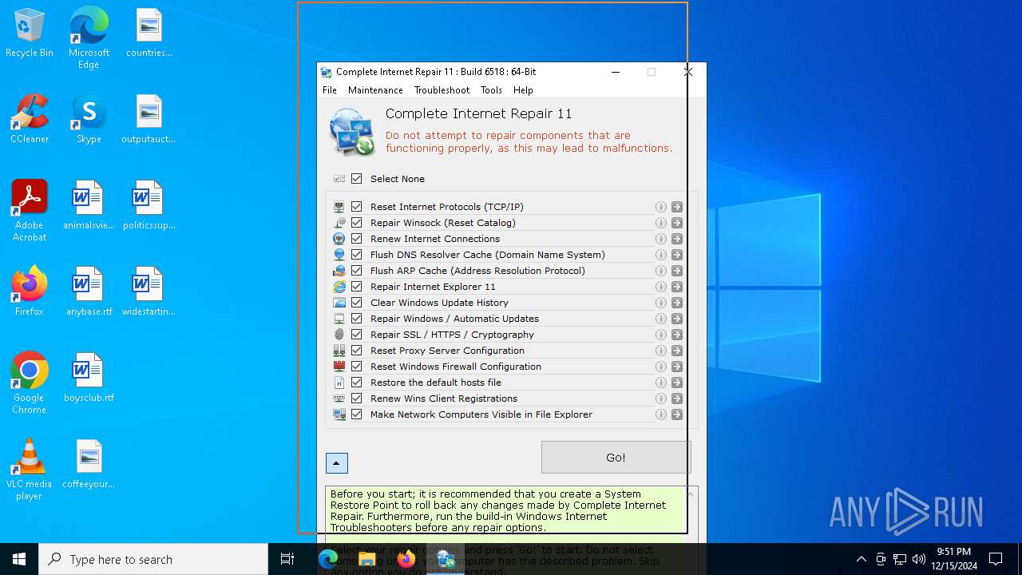The height and width of the screenshot is (575, 1022).
Task: Uncheck Reset Windows Firewall Configuration
Action: 357,367
